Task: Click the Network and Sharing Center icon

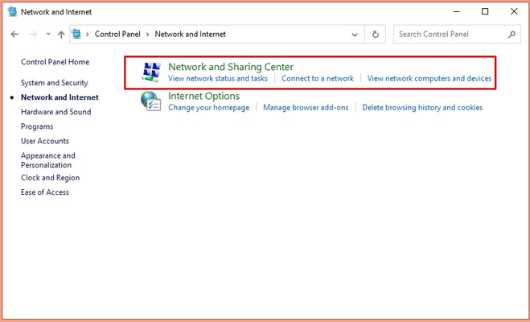Action: (150, 72)
